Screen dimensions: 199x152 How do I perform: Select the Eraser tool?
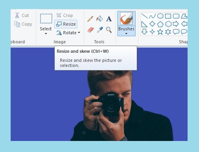91,30
